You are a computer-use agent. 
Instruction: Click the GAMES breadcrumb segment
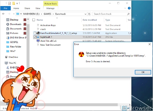48,14
